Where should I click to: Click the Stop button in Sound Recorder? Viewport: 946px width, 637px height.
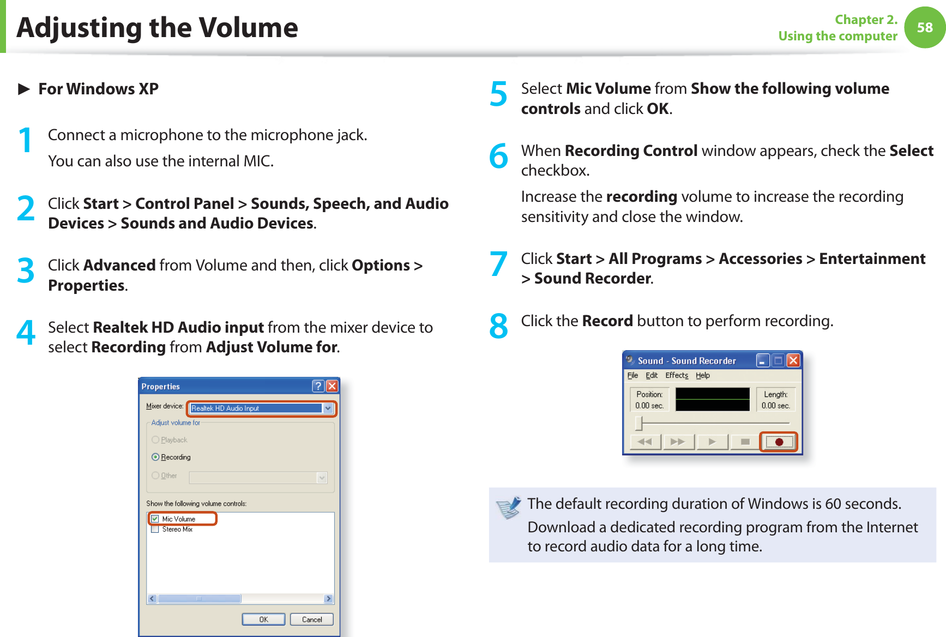point(745,442)
